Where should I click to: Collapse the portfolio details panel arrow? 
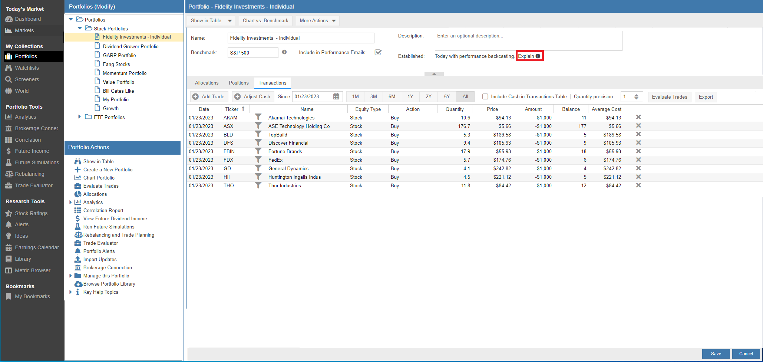(x=434, y=74)
